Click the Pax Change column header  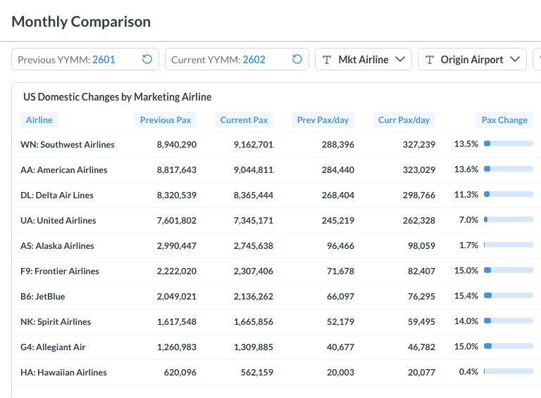tap(504, 120)
